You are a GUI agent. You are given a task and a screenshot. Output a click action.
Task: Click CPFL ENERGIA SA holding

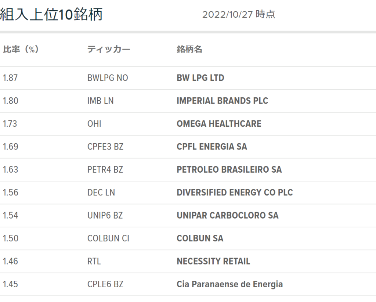(x=211, y=147)
